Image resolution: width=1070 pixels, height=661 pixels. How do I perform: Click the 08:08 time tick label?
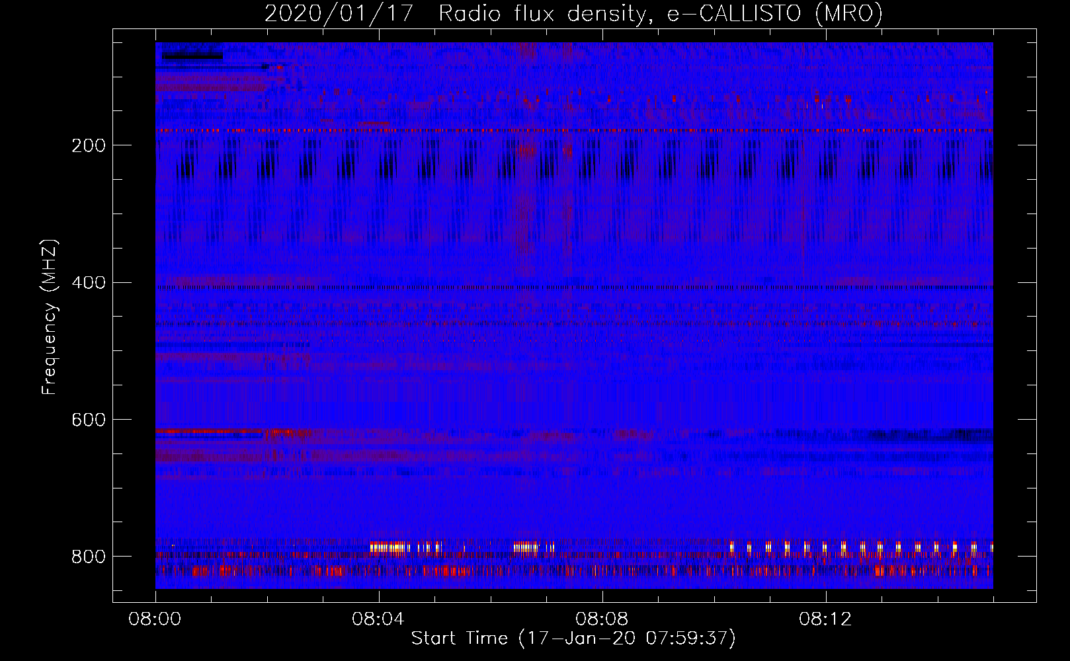(x=602, y=619)
